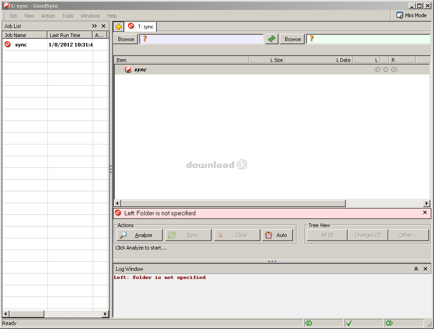Image resolution: width=434 pixels, height=329 pixels.
Task: Open the Windows menu
Action: [90, 16]
